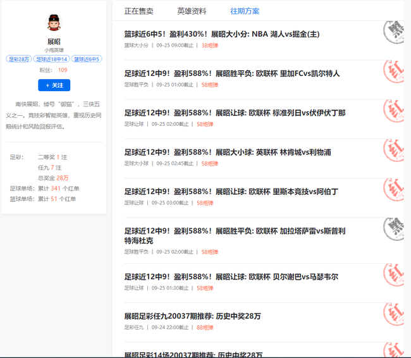Click the 足彩任九 category label
This screenshot has width=411, height=358.
(x=134, y=327)
